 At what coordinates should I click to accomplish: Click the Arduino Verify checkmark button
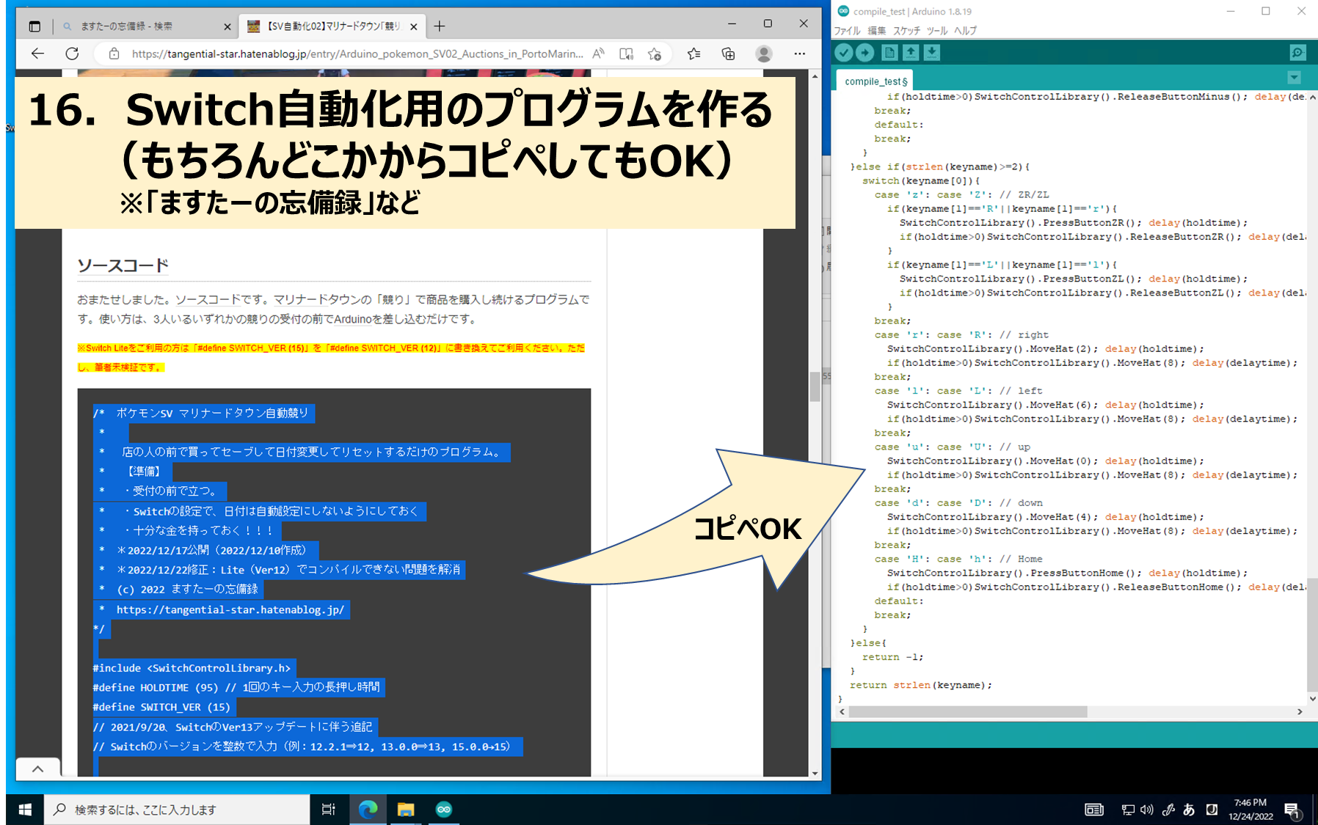pyautogui.click(x=844, y=53)
